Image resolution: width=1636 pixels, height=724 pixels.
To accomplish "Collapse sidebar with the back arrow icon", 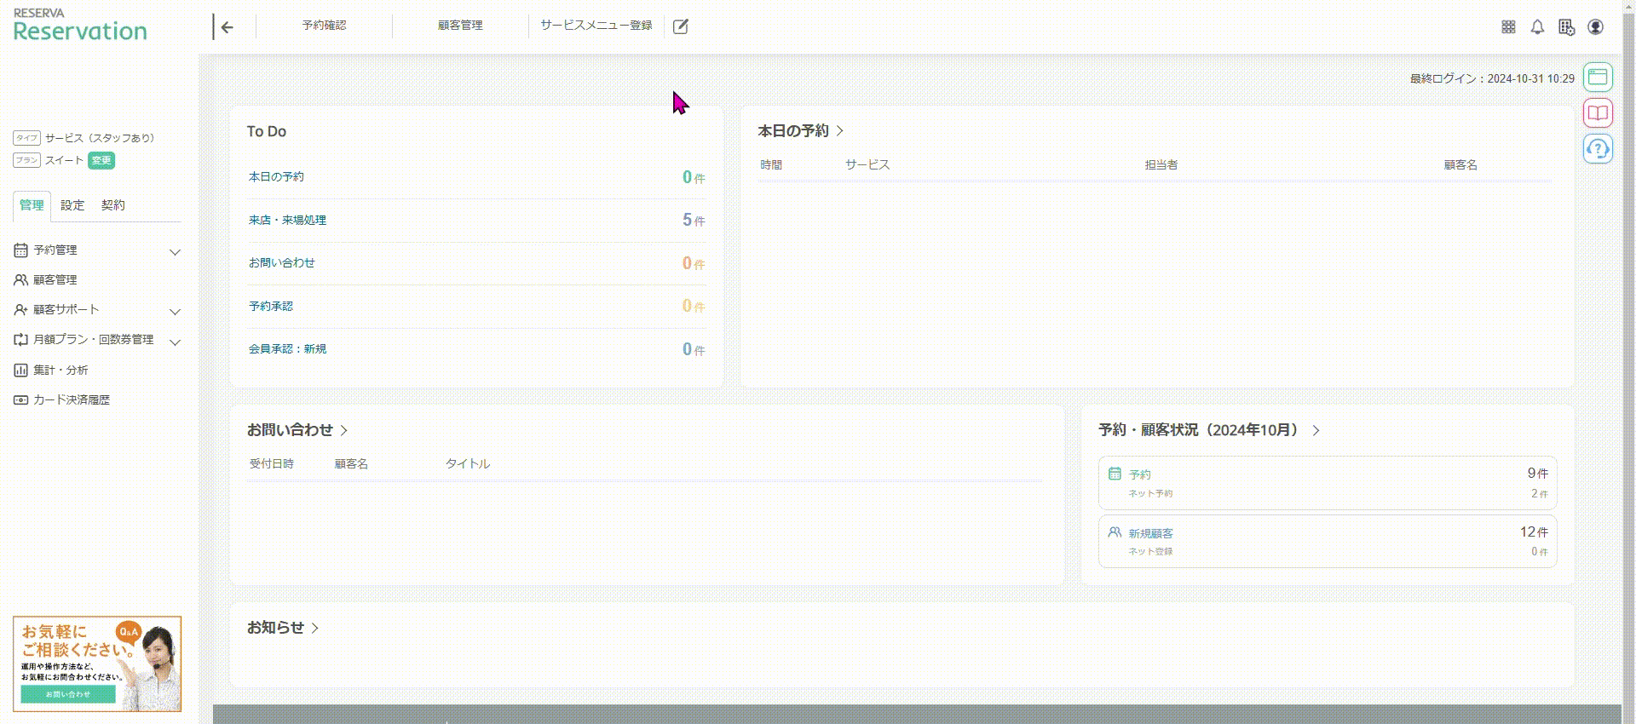I will point(225,26).
